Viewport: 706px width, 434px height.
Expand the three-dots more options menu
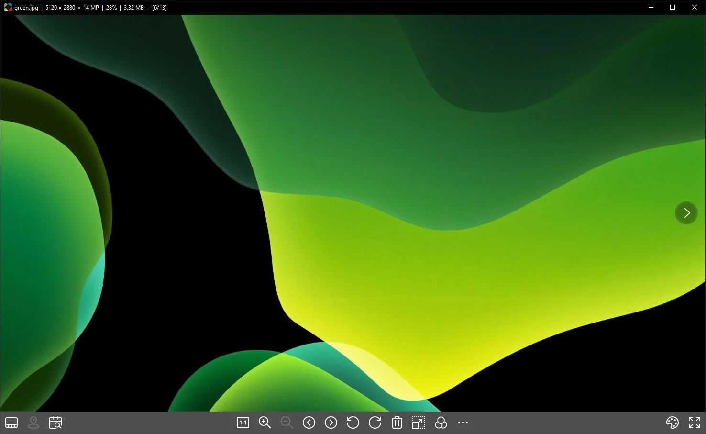(463, 423)
